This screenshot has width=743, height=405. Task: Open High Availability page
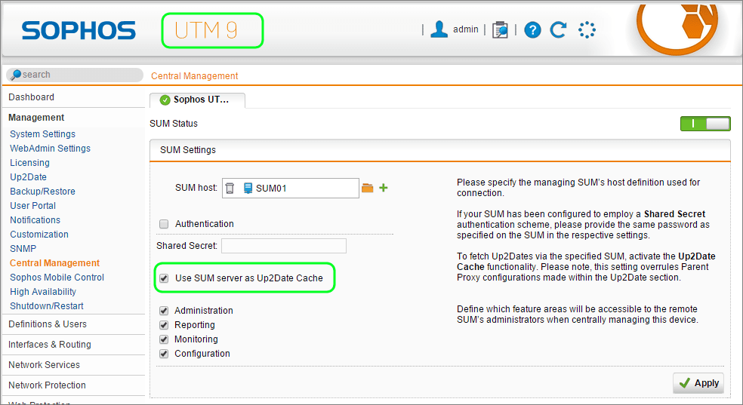pos(43,291)
